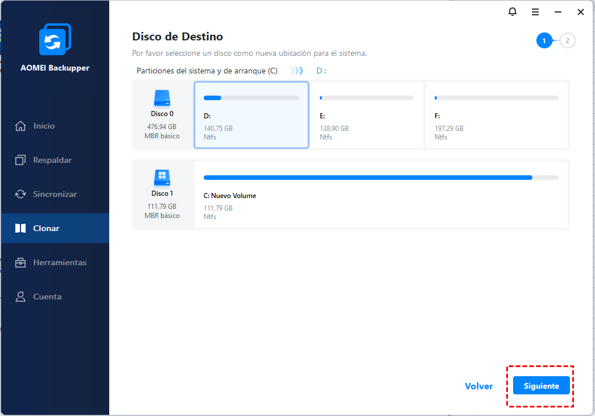Select partition E: 138.90 GB
Image resolution: width=595 pixels, height=416 pixels.
click(367, 115)
